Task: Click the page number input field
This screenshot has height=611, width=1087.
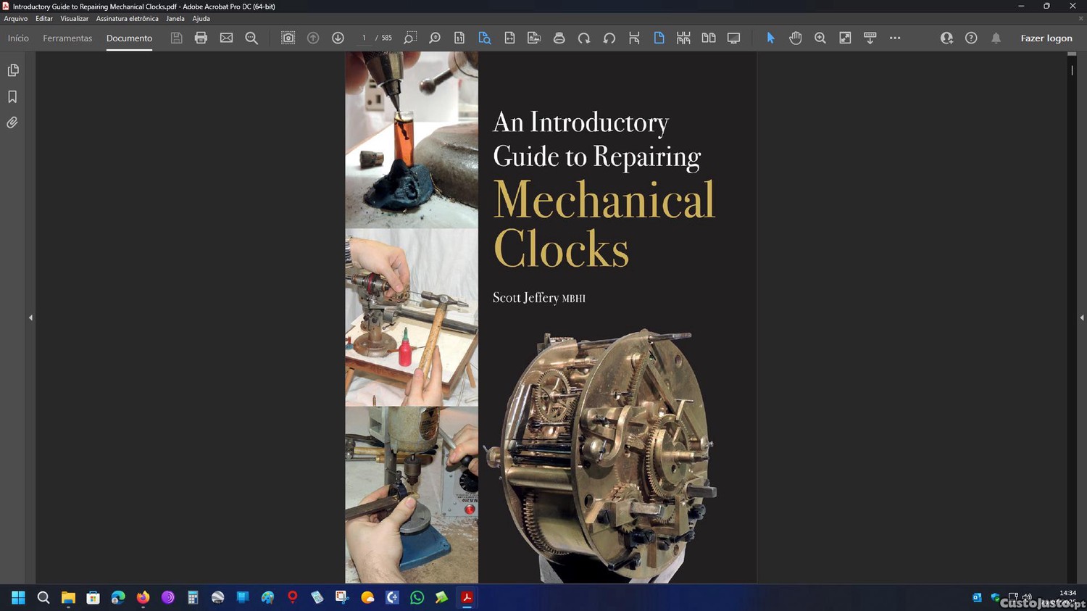Action: (364, 38)
